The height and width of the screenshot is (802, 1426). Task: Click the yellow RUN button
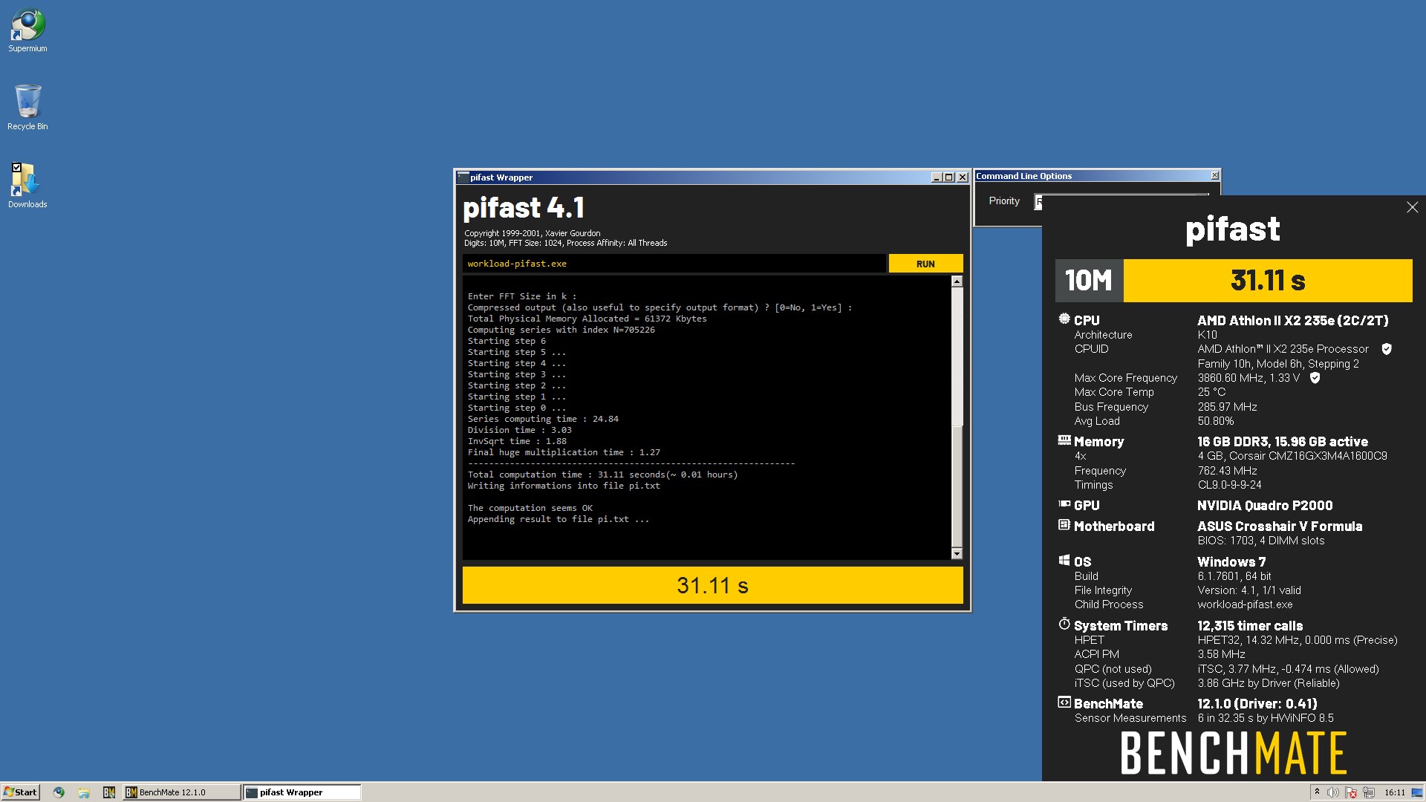[925, 264]
